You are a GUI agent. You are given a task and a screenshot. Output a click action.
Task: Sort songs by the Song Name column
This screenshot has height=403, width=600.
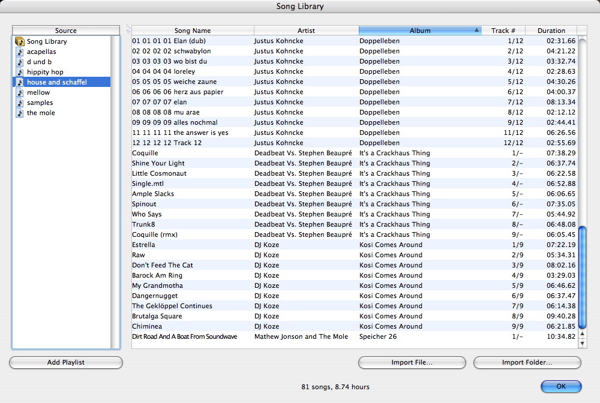(193, 29)
